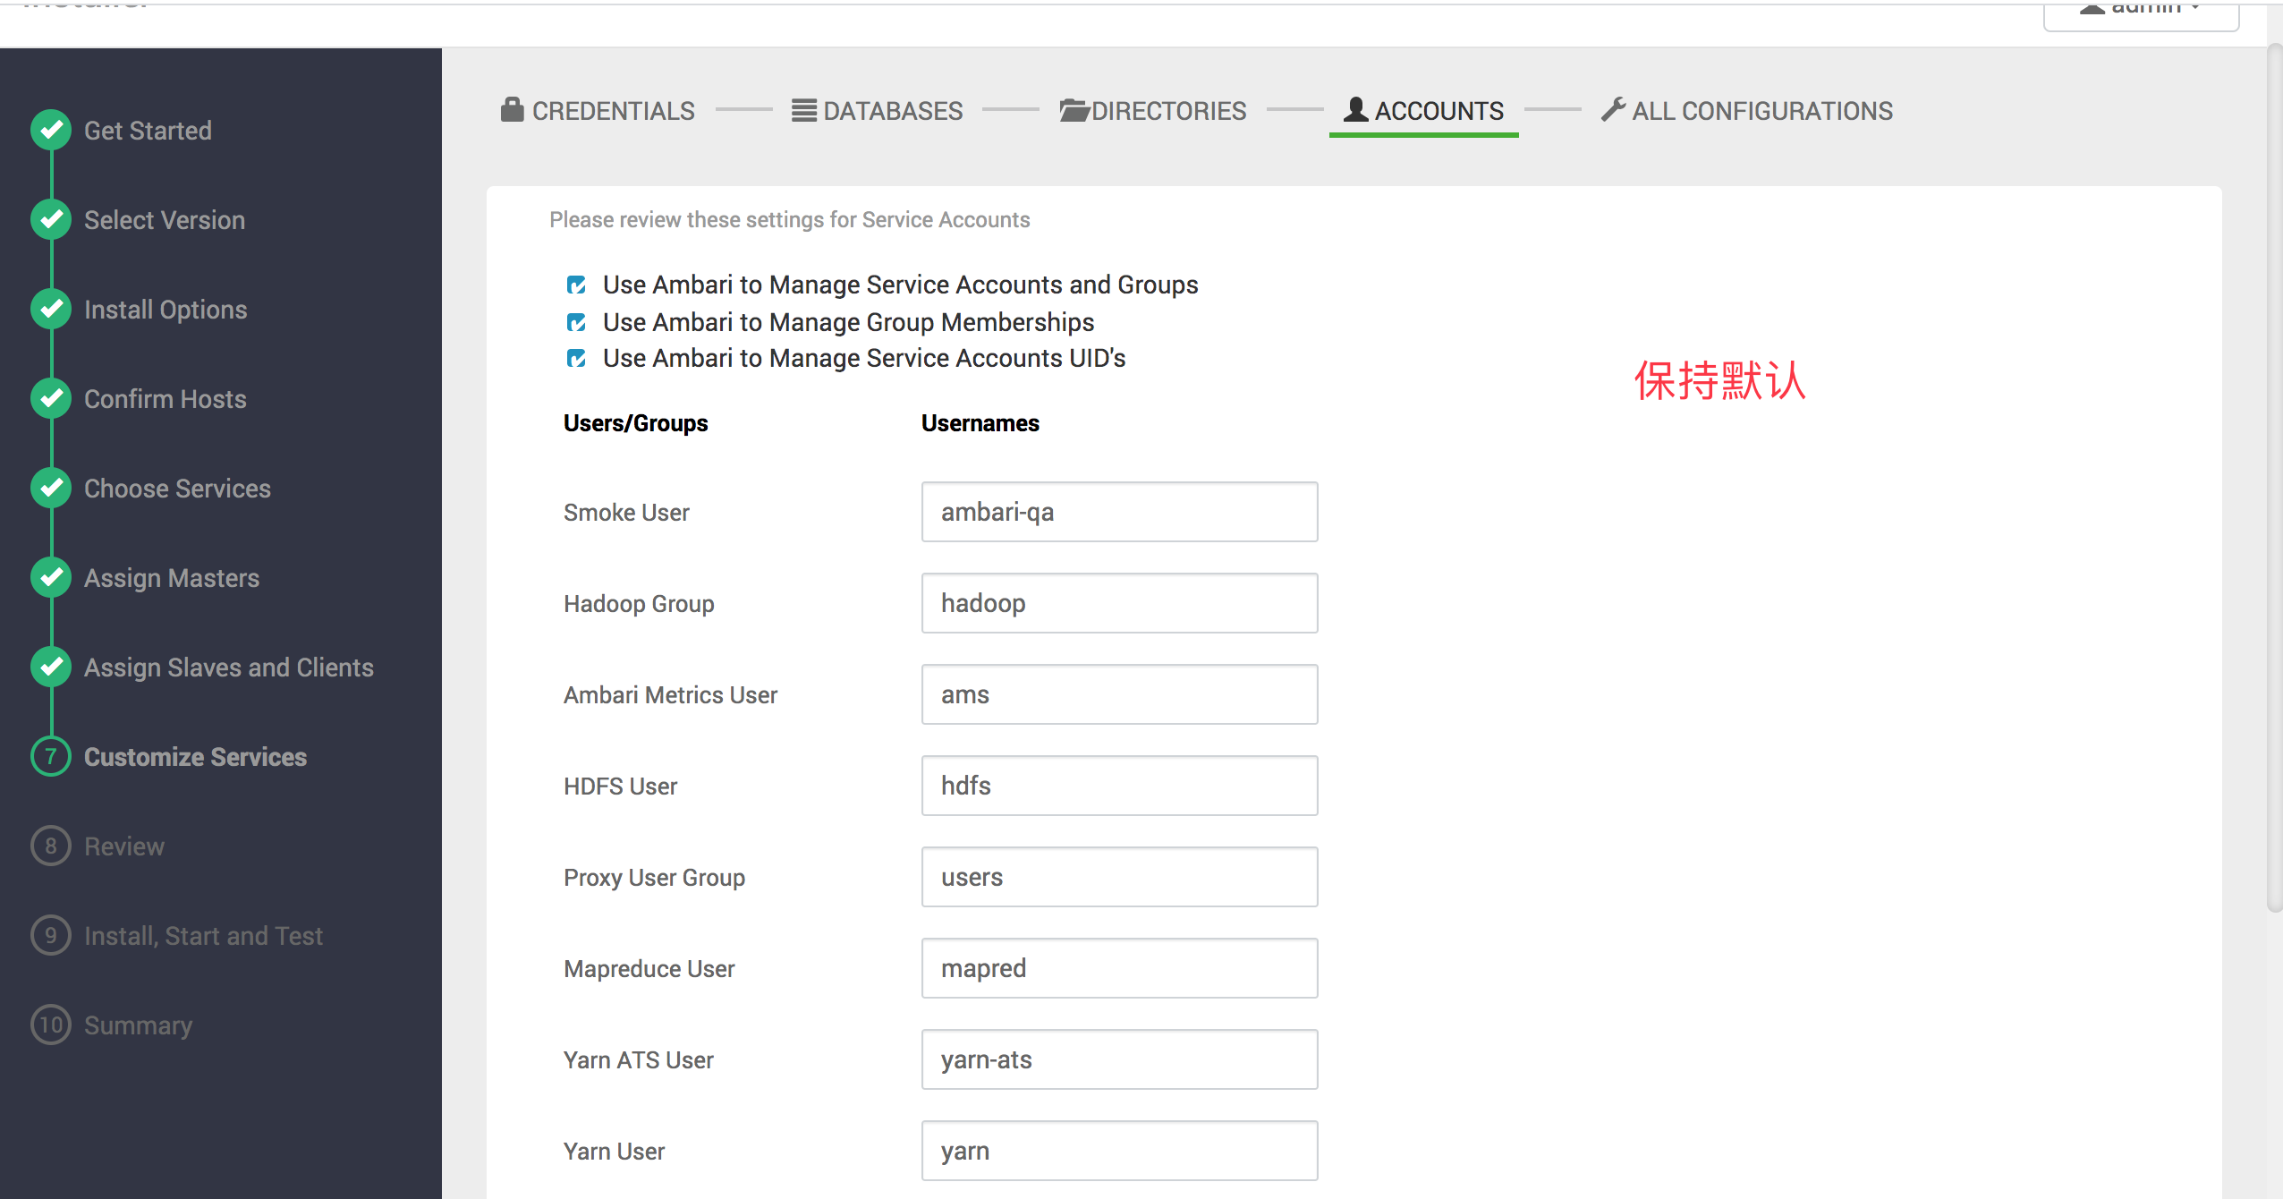Click the Smoke User username field

pos(1119,512)
